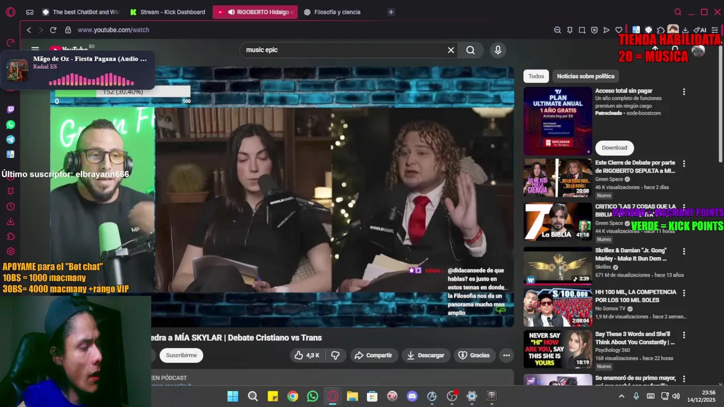Open clock showing 23:56 14/12/2025

(x=701, y=396)
